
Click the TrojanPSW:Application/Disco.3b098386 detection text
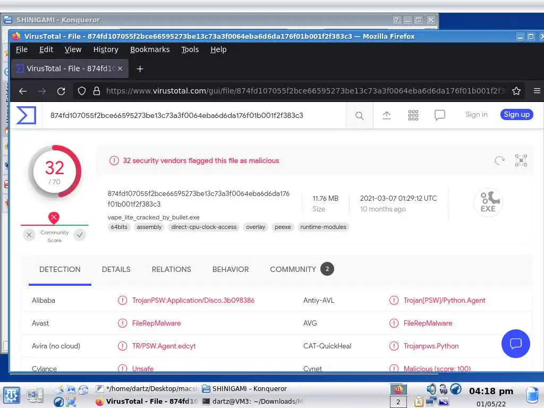pos(193,301)
